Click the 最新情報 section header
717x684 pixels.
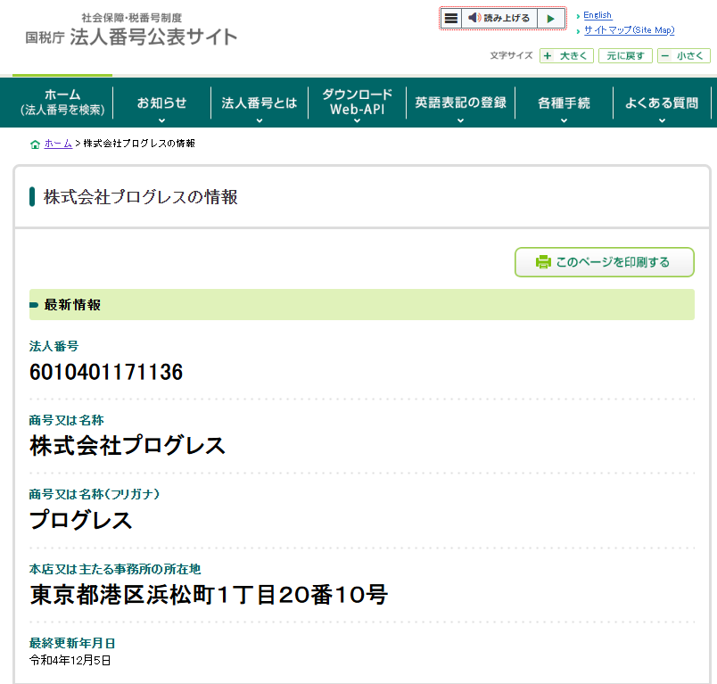click(x=362, y=304)
